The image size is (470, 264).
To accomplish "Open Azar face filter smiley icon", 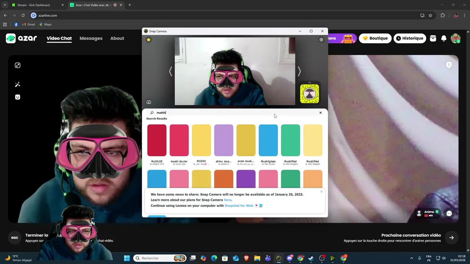I will pyautogui.click(x=18, y=97).
